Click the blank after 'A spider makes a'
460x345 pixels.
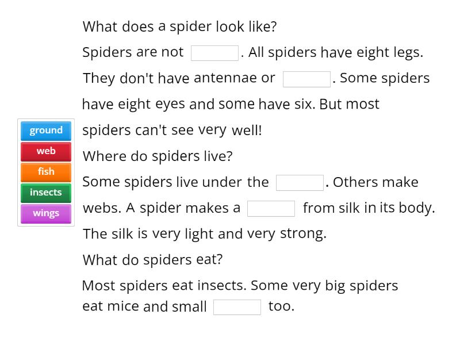click(x=271, y=208)
